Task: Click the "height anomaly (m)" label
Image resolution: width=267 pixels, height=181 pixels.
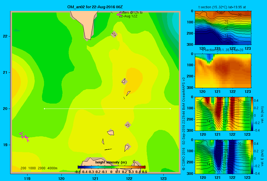Action: [111, 162]
